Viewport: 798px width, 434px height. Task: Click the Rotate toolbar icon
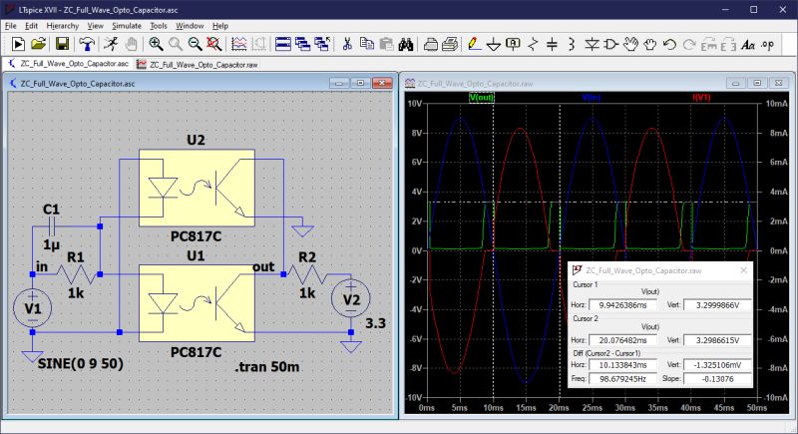point(708,44)
